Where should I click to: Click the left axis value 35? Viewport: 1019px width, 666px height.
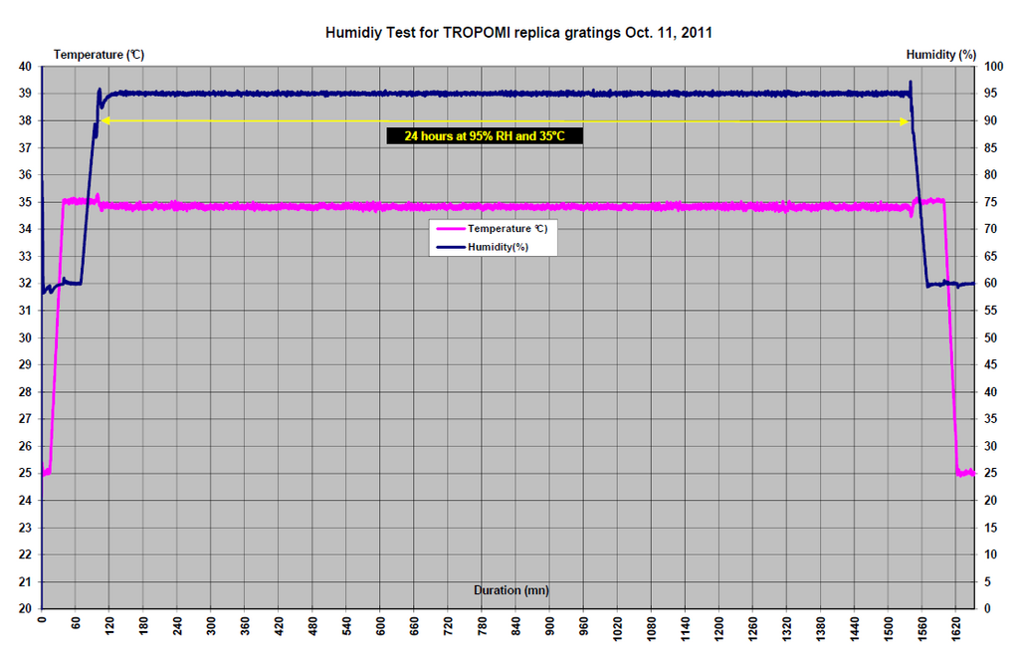(25, 202)
